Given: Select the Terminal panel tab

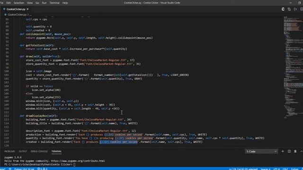Looking at the screenshot, I should coord(56,151).
